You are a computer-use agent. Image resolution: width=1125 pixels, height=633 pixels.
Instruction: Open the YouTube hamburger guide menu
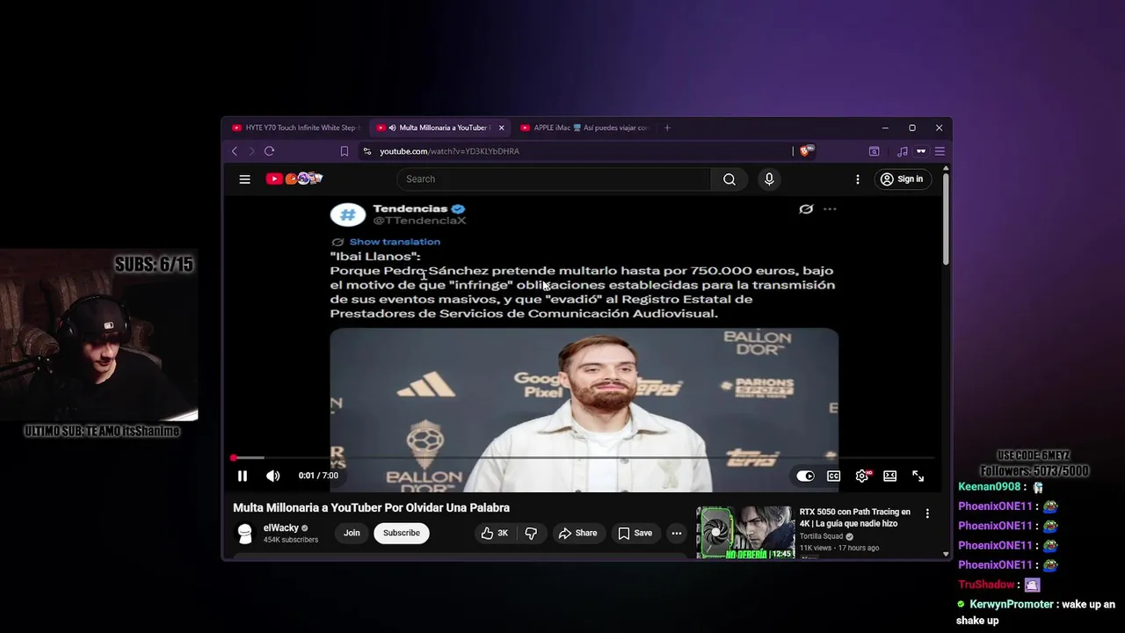coord(244,179)
